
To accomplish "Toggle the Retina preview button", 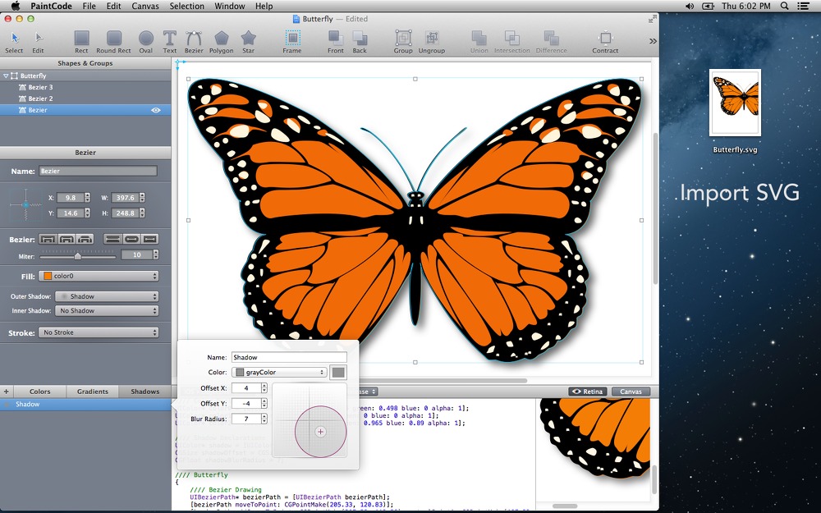I will [588, 392].
